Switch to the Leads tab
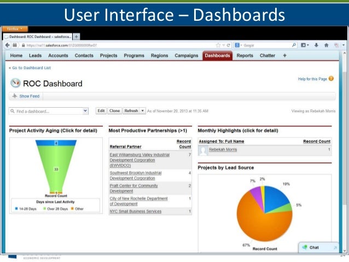Viewport: 349px width, 262px height. pos(36,55)
